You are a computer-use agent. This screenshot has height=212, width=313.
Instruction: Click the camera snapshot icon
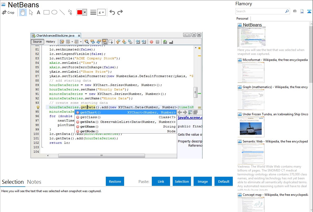coord(295,11)
